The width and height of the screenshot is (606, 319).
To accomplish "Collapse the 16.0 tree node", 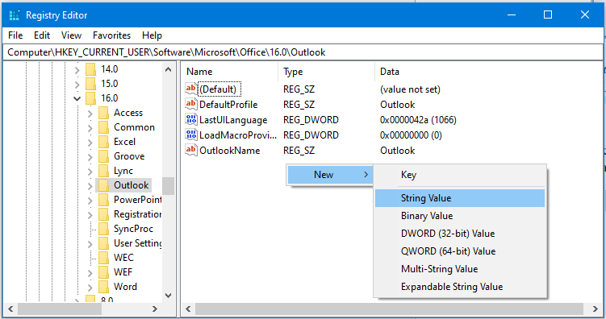I will point(77,99).
